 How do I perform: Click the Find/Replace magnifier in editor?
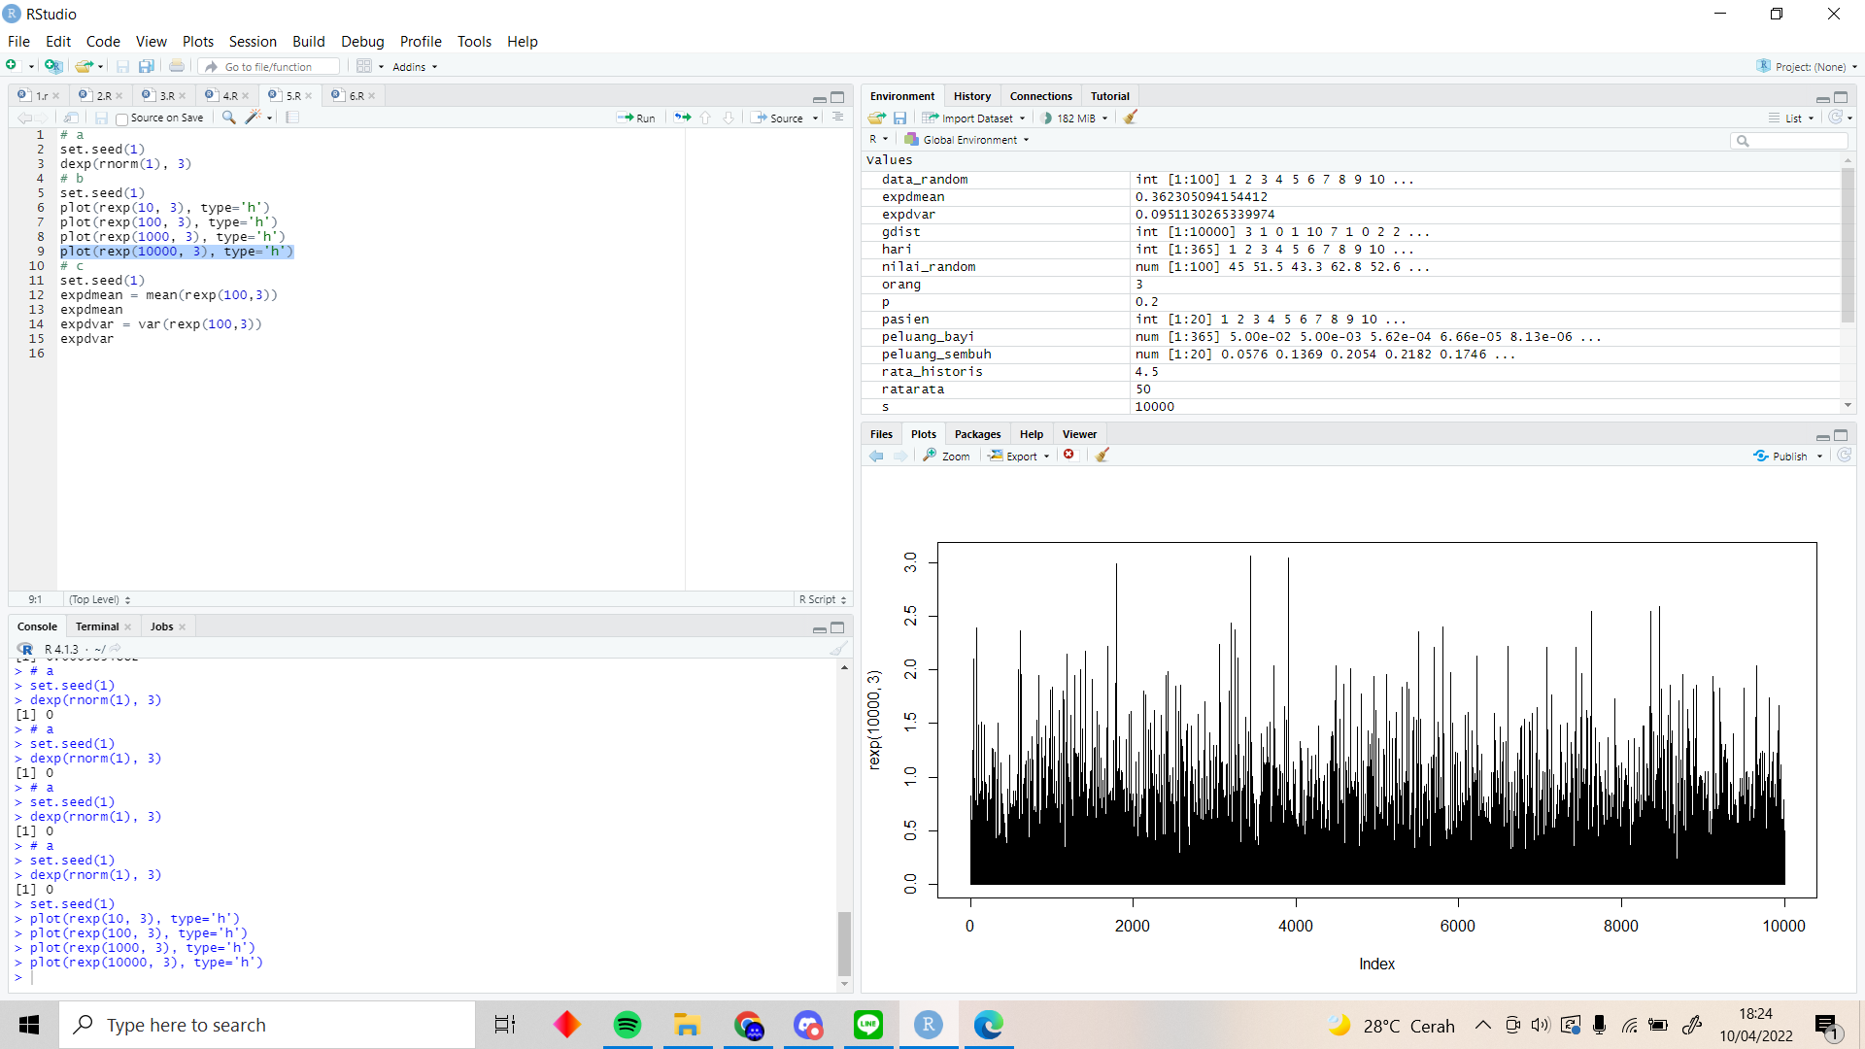click(228, 118)
